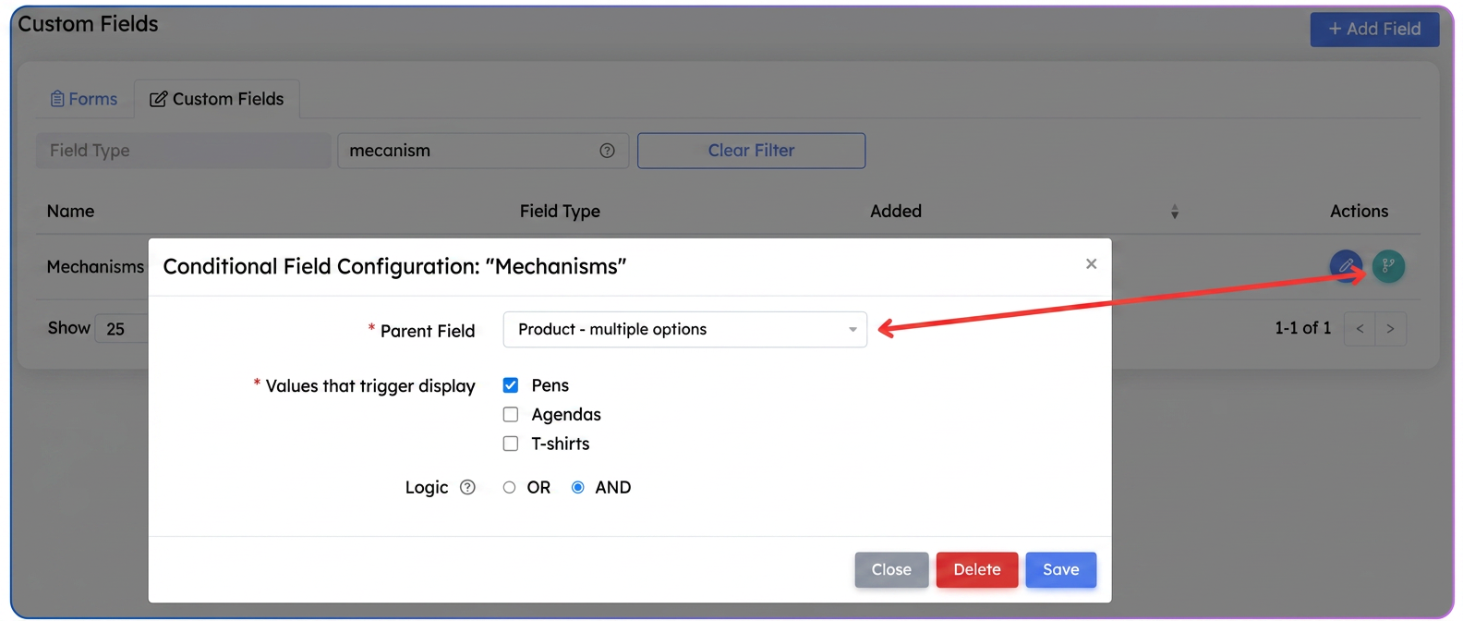Screen dimensions: 1463x621
Task: Switch to the Custom Fields tab
Action: (217, 99)
